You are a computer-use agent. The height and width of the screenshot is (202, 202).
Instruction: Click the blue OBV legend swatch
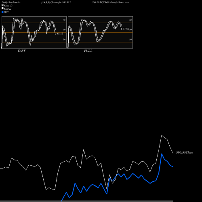[x=2, y=12]
